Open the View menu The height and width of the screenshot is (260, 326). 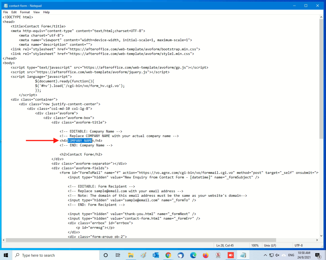(x=36, y=12)
